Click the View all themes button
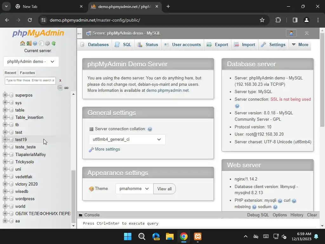 tap(164, 189)
